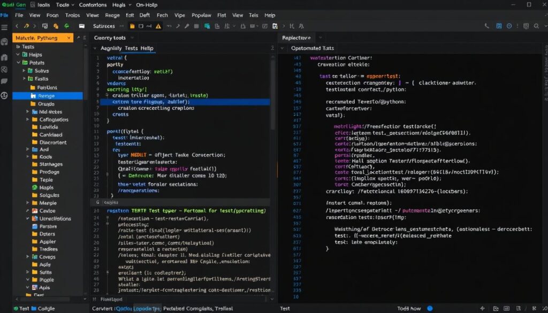This screenshot has height=313, width=548.
Task: Switch to the Creerty toots tab
Action: pyautogui.click(x=110, y=38)
